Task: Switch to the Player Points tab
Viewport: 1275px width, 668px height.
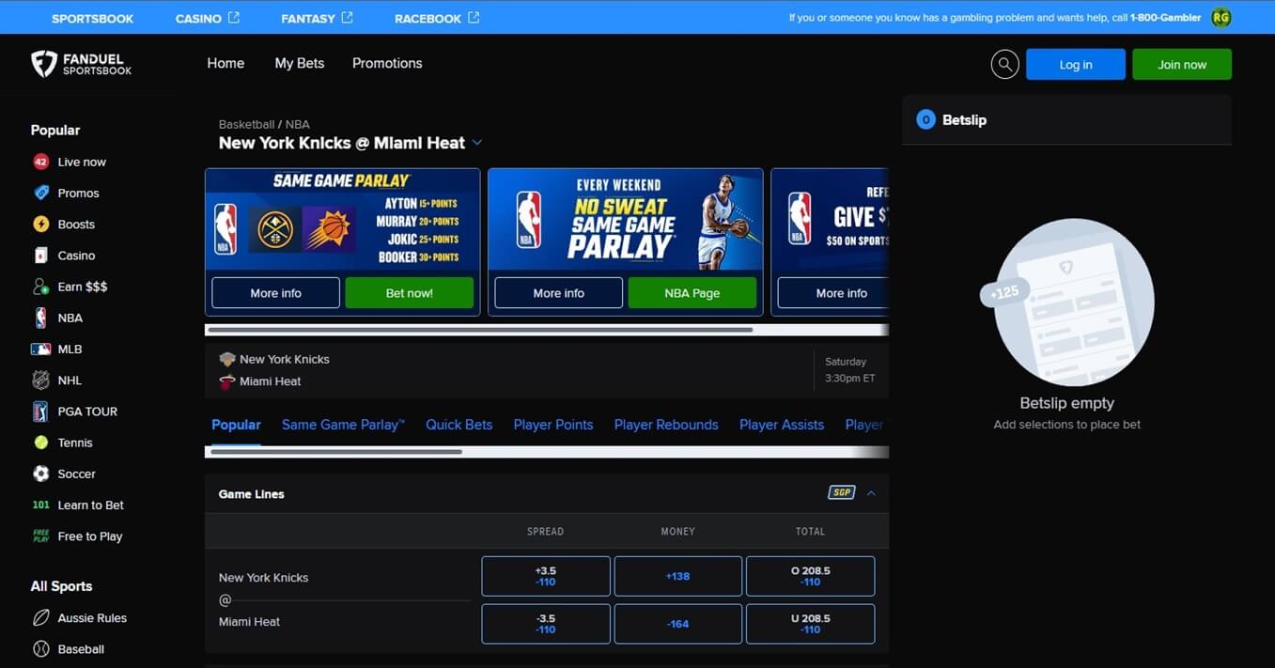Action: click(x=553, y=425)
